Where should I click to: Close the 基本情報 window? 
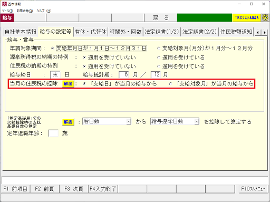point(264,4)
